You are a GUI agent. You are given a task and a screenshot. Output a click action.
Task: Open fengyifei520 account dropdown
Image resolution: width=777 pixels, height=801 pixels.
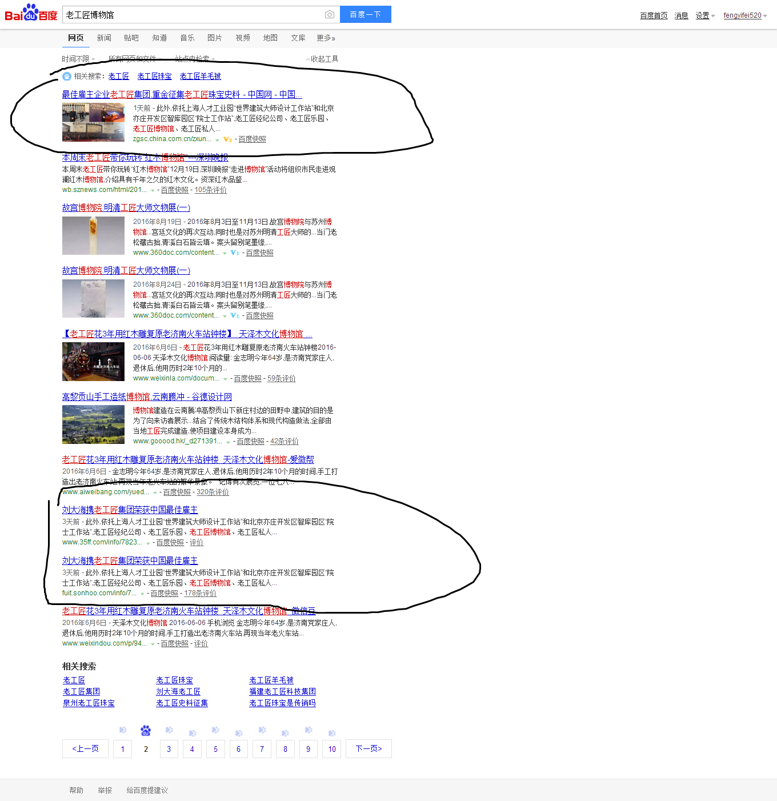pos(745,15)
